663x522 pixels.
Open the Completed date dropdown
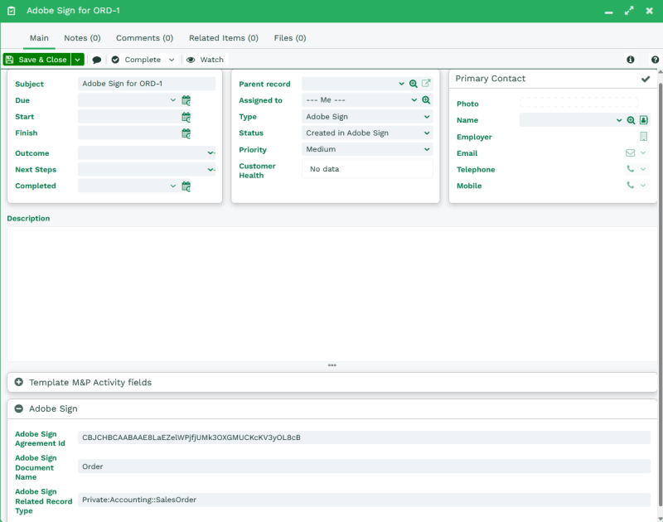point(173,186)
